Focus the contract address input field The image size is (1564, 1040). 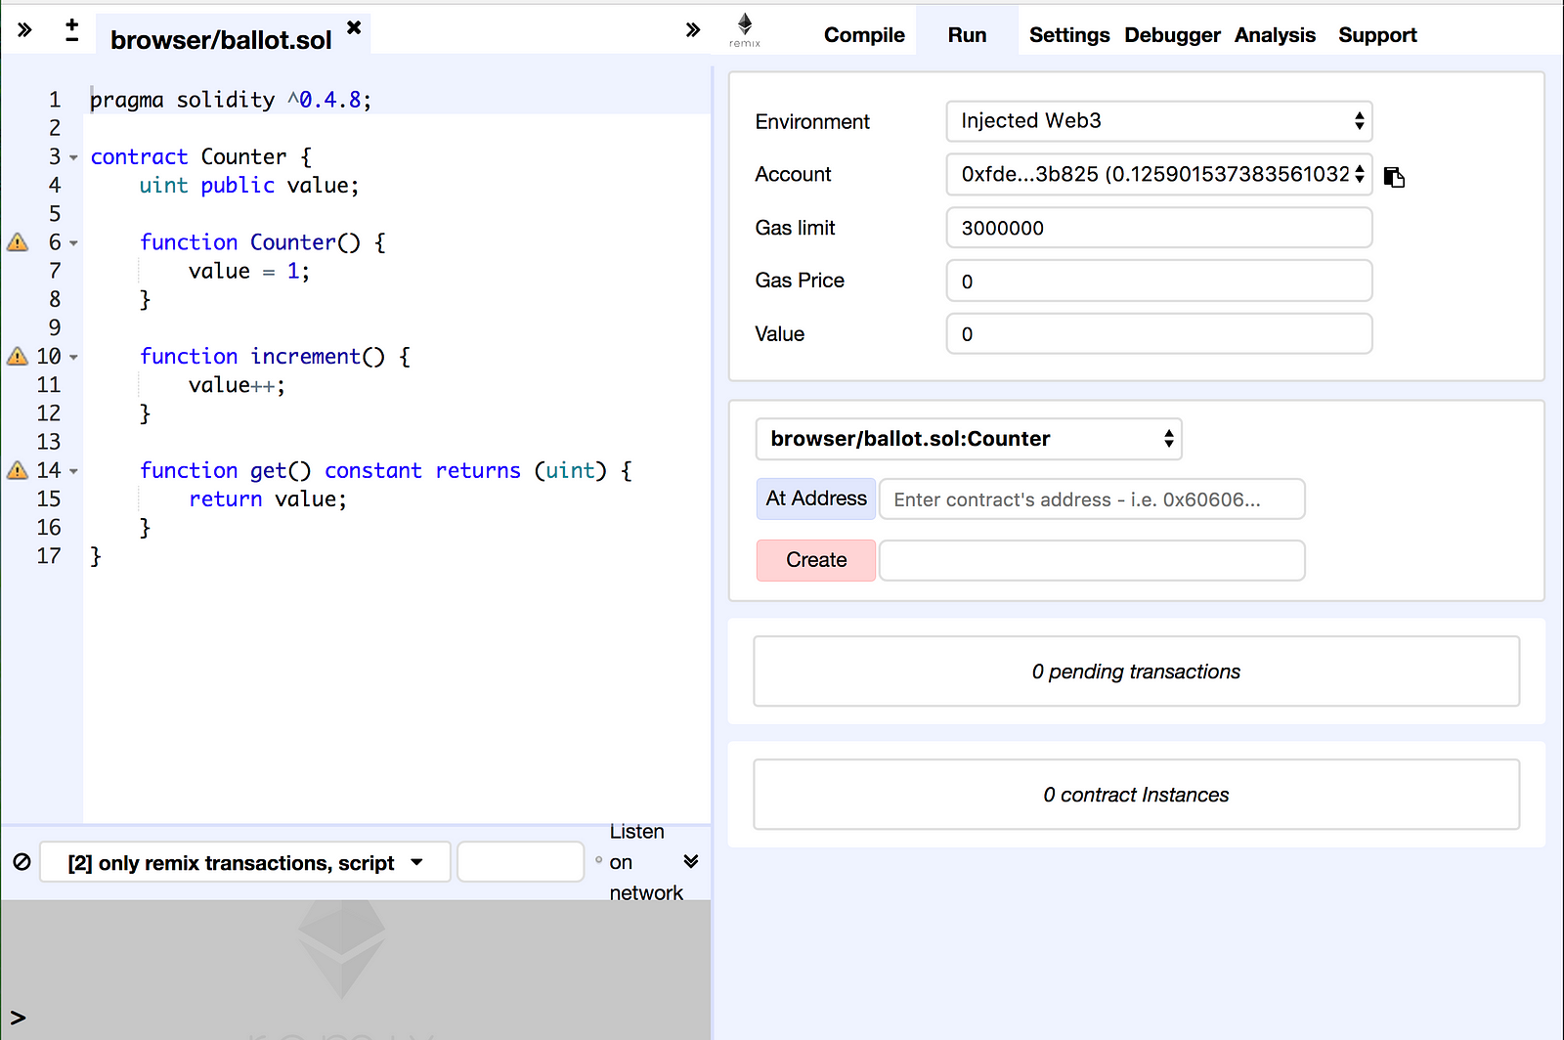click(1092, 499)
